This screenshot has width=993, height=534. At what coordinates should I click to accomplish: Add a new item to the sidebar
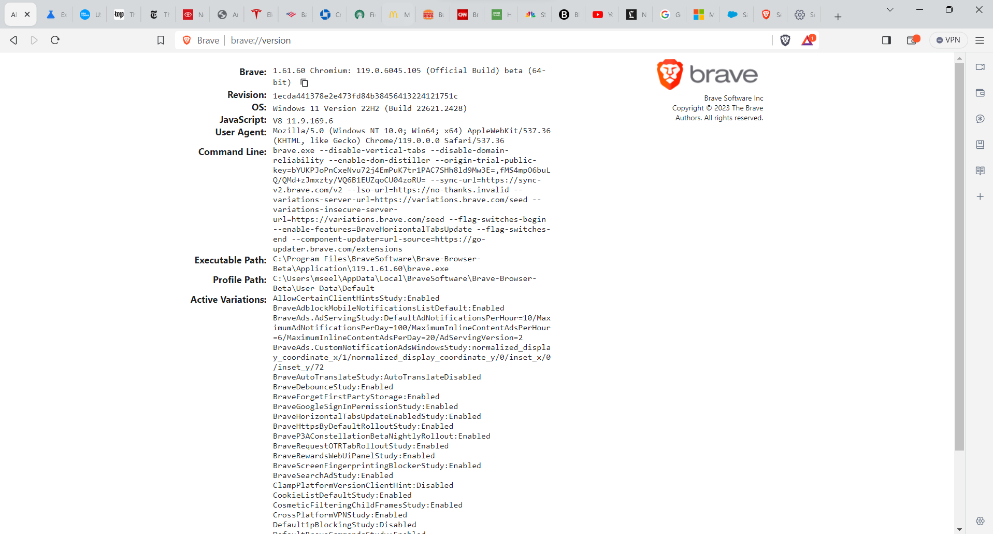(980, 196)
